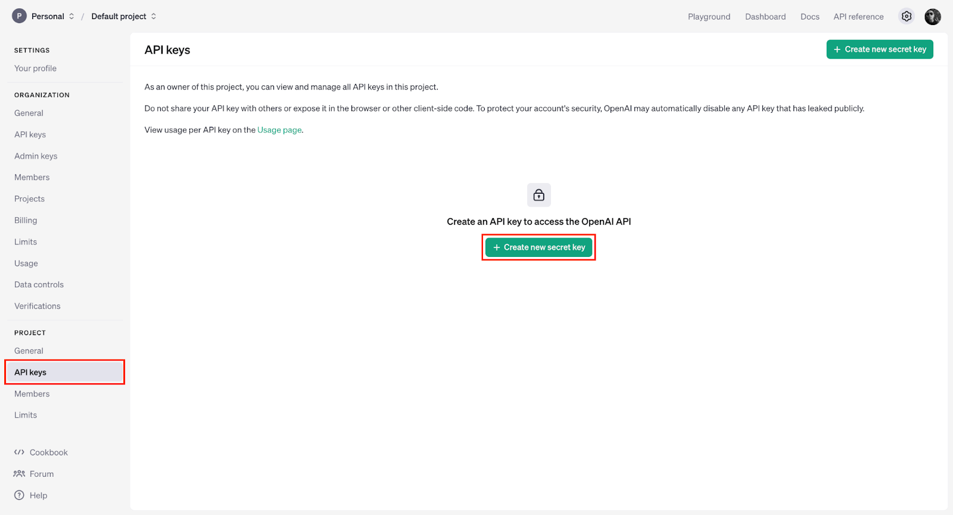Viewport: 953px width, 515px height.
Task: Select Data controls in the sidebar
Action: click(x=39, y=285)
